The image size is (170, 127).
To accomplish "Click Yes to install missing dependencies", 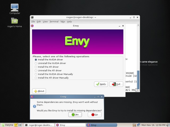I will click(x=75, y=115).
